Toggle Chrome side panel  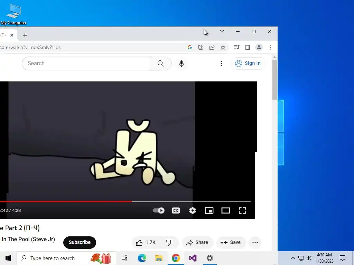pyautogui.click(x=248, y=47)
